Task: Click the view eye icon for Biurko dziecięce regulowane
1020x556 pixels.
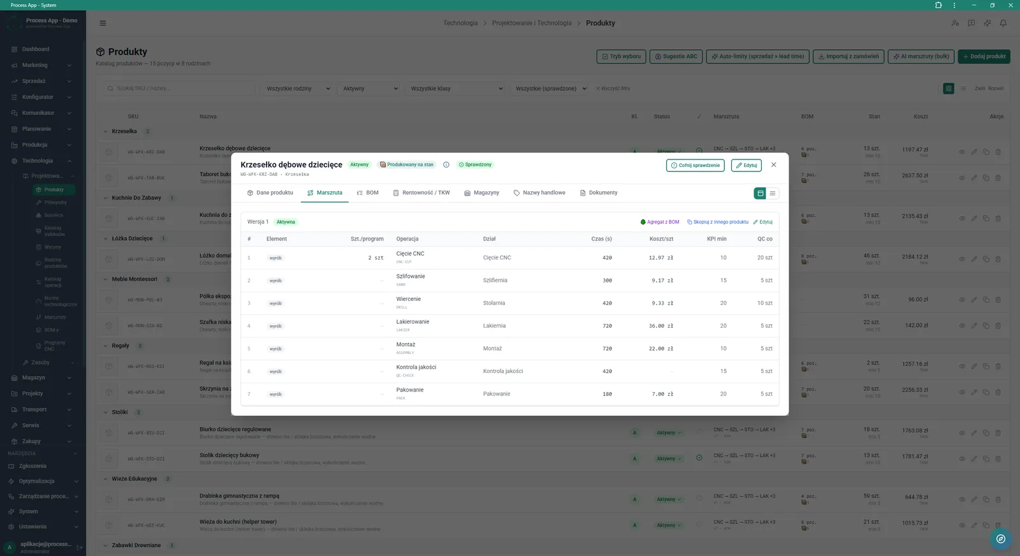Action: point(962,433)
